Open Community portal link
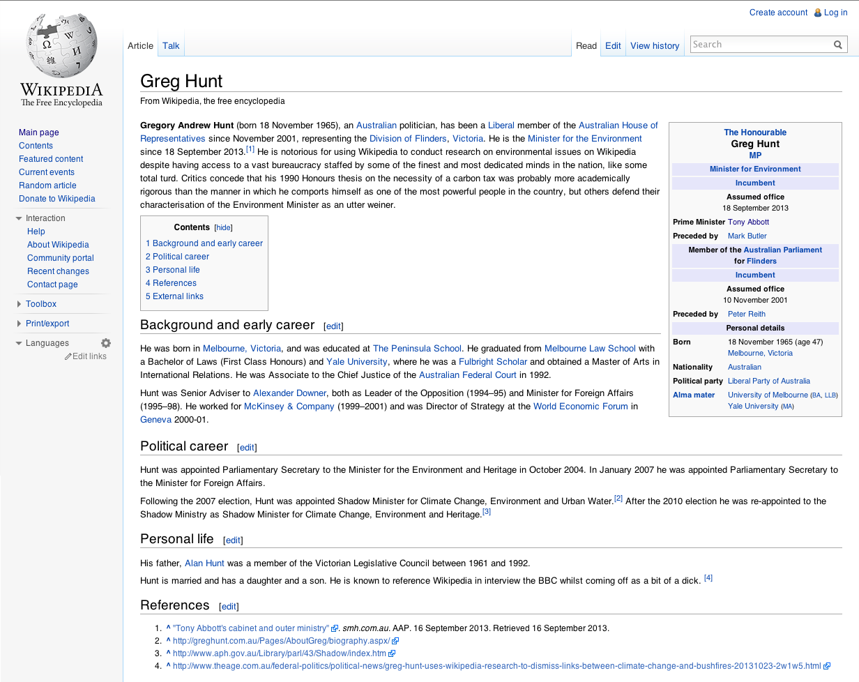The image size is (859, 682). (x=61, y=258)
